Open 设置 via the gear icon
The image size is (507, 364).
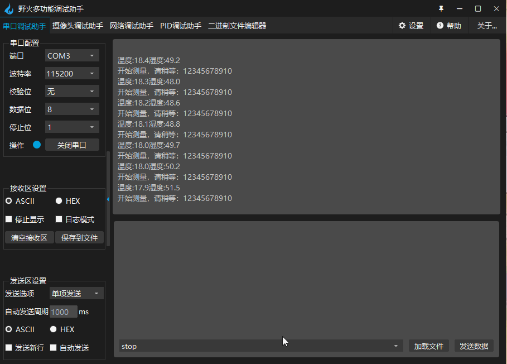point(401,26)
